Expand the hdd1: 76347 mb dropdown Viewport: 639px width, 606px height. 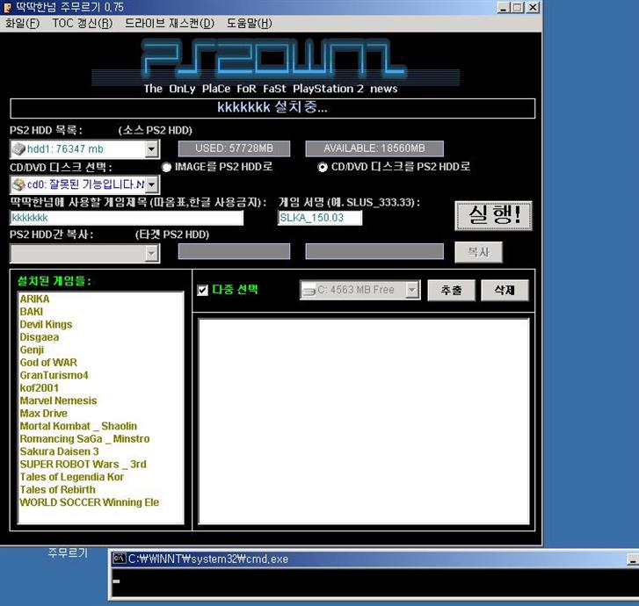click(151, 149)
